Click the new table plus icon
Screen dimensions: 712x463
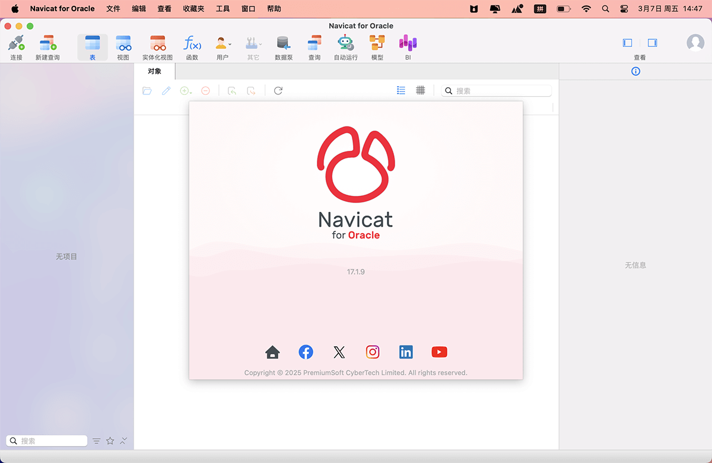(186, 91)
